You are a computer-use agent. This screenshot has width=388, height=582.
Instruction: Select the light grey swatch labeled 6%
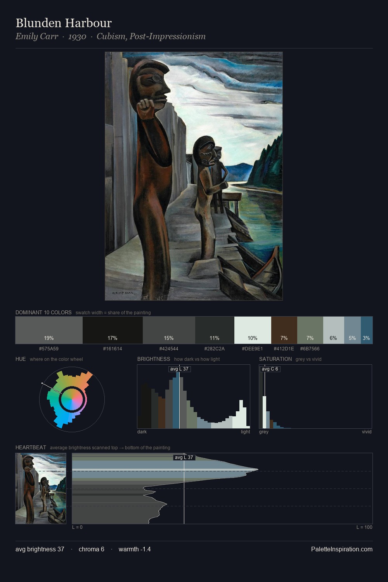coord(334,330)
